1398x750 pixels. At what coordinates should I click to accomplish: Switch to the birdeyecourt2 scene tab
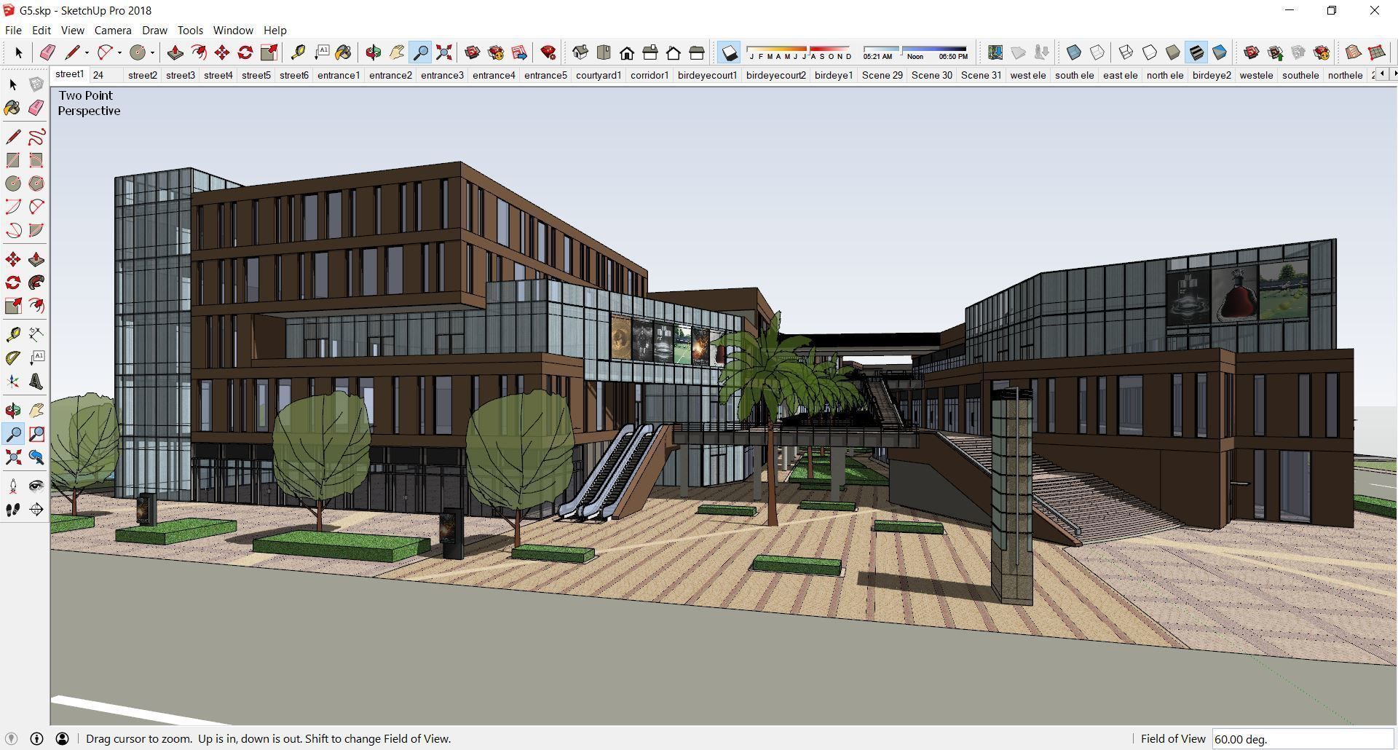tap(776, 75)
